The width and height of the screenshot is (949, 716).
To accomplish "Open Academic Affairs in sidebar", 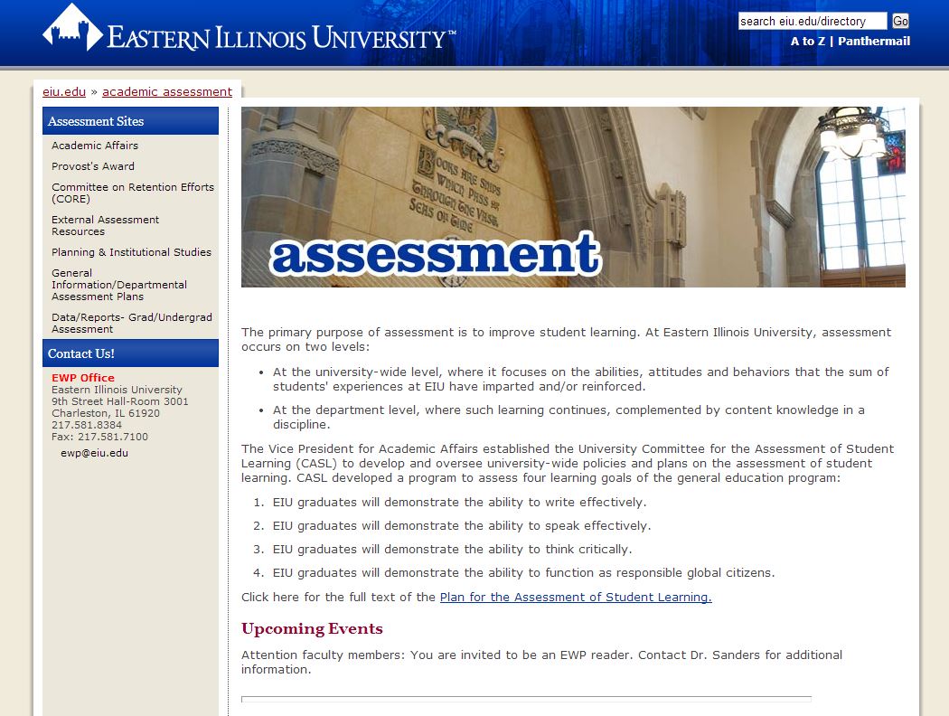I will [x=95, y=146].
